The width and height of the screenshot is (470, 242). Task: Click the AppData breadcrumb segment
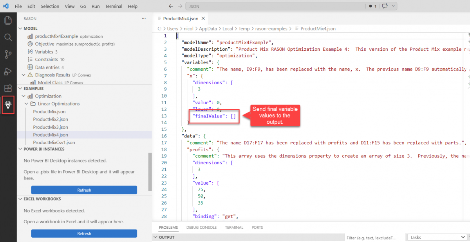tap(208, 28)
